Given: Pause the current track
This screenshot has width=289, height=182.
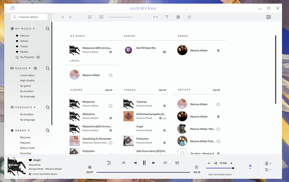Looking at the screenshot, I should point(144,163).
